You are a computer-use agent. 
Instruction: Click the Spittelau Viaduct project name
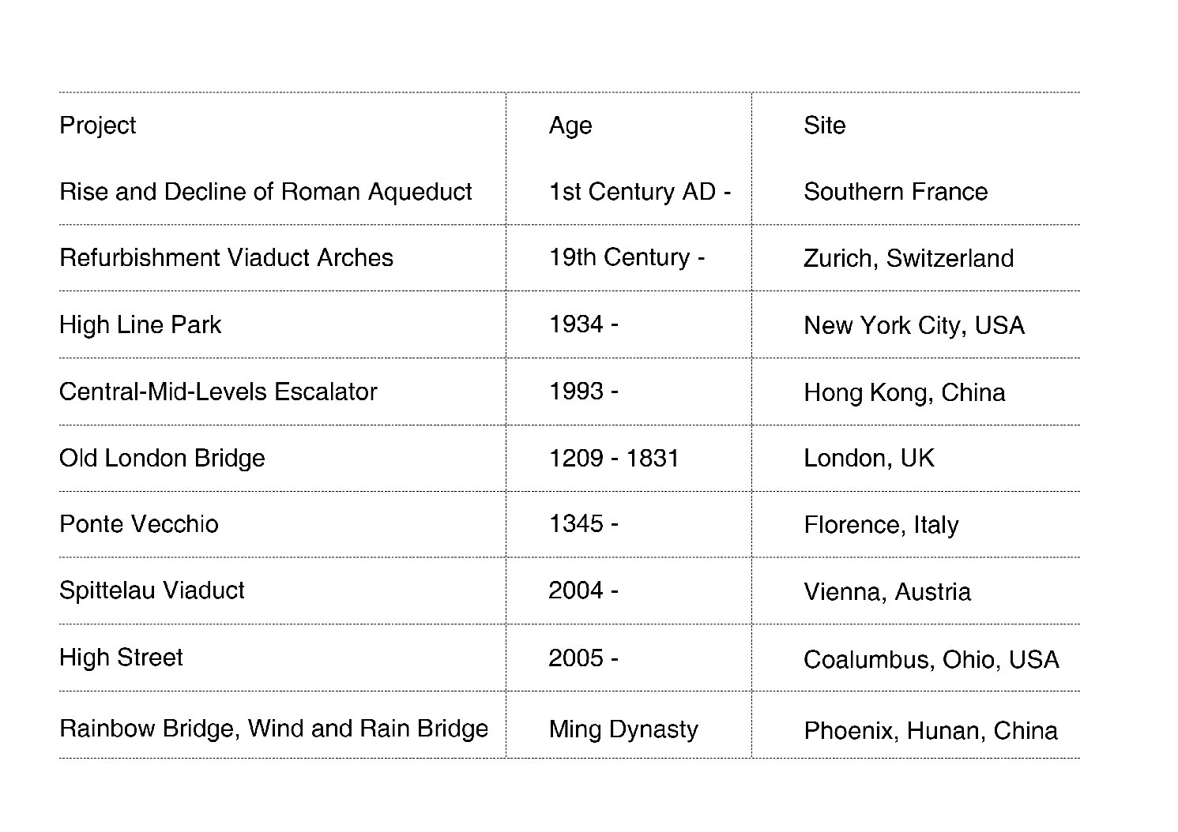(152, 590)
